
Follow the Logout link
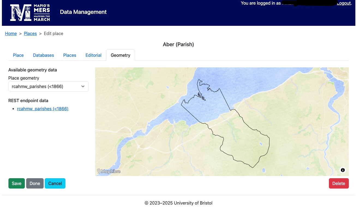(x=344, y=3)
